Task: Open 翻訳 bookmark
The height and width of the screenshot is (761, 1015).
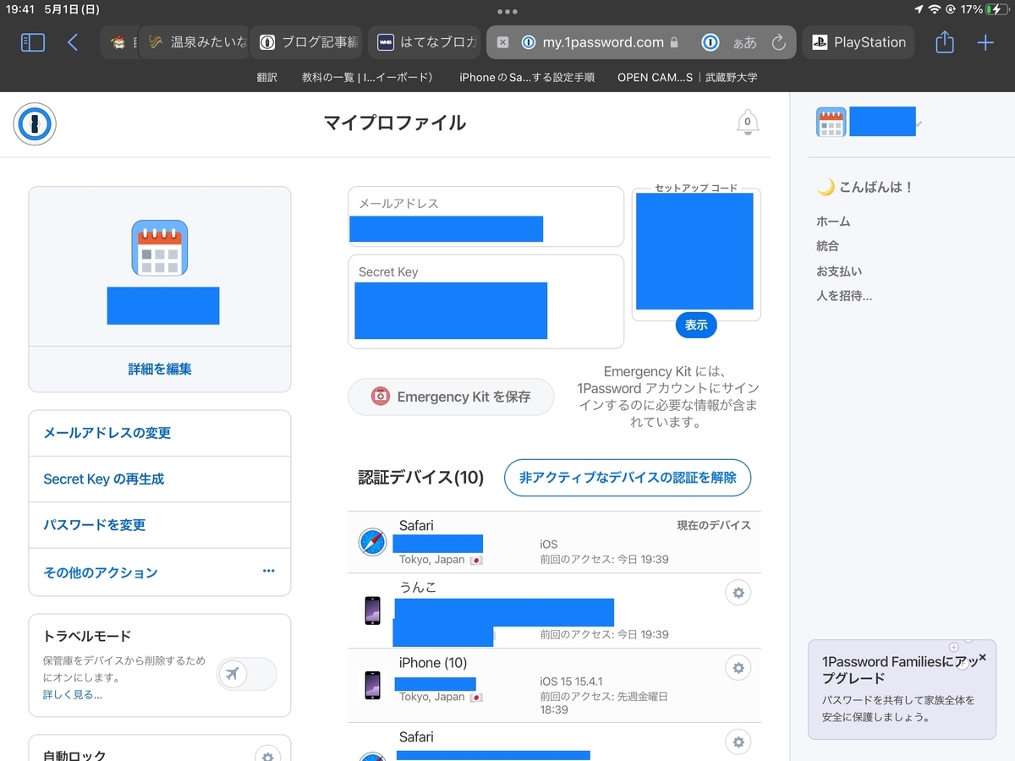Action: point(266,77)
